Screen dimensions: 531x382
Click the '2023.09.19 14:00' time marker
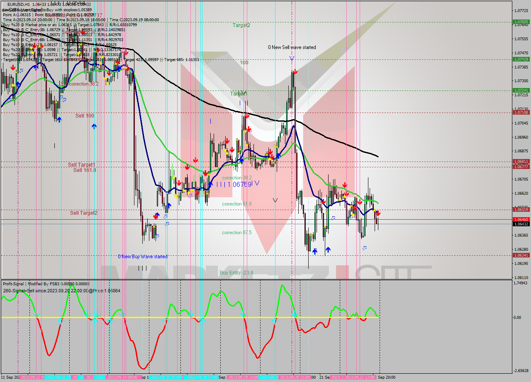pyautogui.click(x=244, y=377)
